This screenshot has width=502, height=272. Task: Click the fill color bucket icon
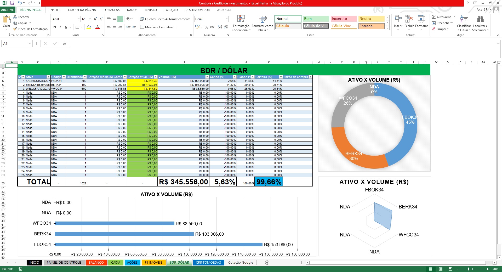(89, 27)
